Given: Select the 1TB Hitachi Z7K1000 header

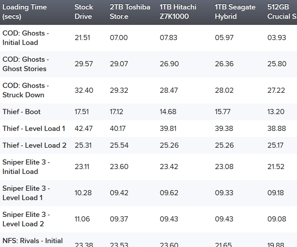Looking at the screenshot, I should [x=178, y=12].
